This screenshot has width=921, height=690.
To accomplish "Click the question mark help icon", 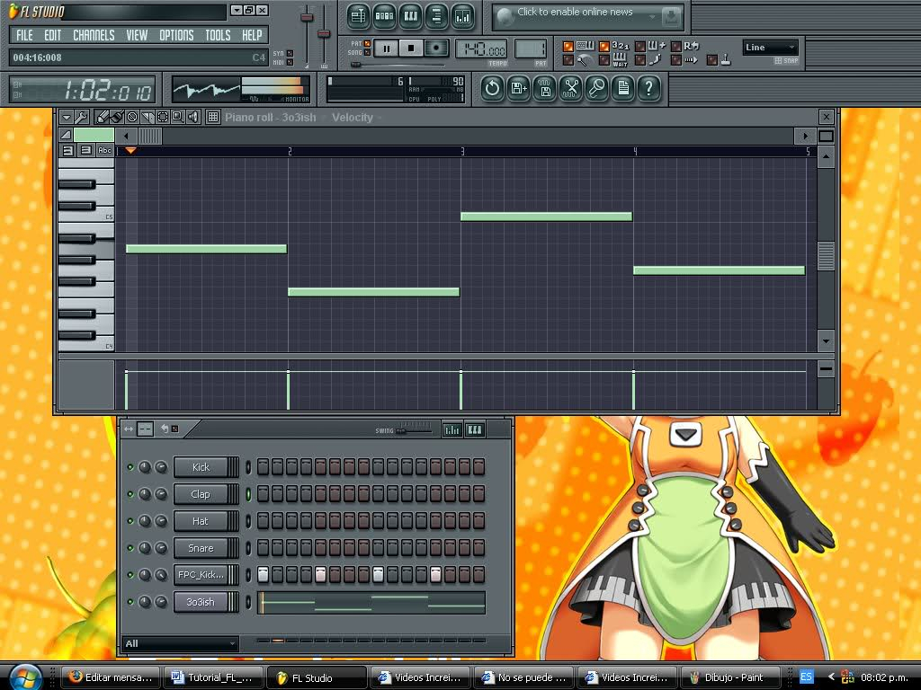I will tap(648, 87).
